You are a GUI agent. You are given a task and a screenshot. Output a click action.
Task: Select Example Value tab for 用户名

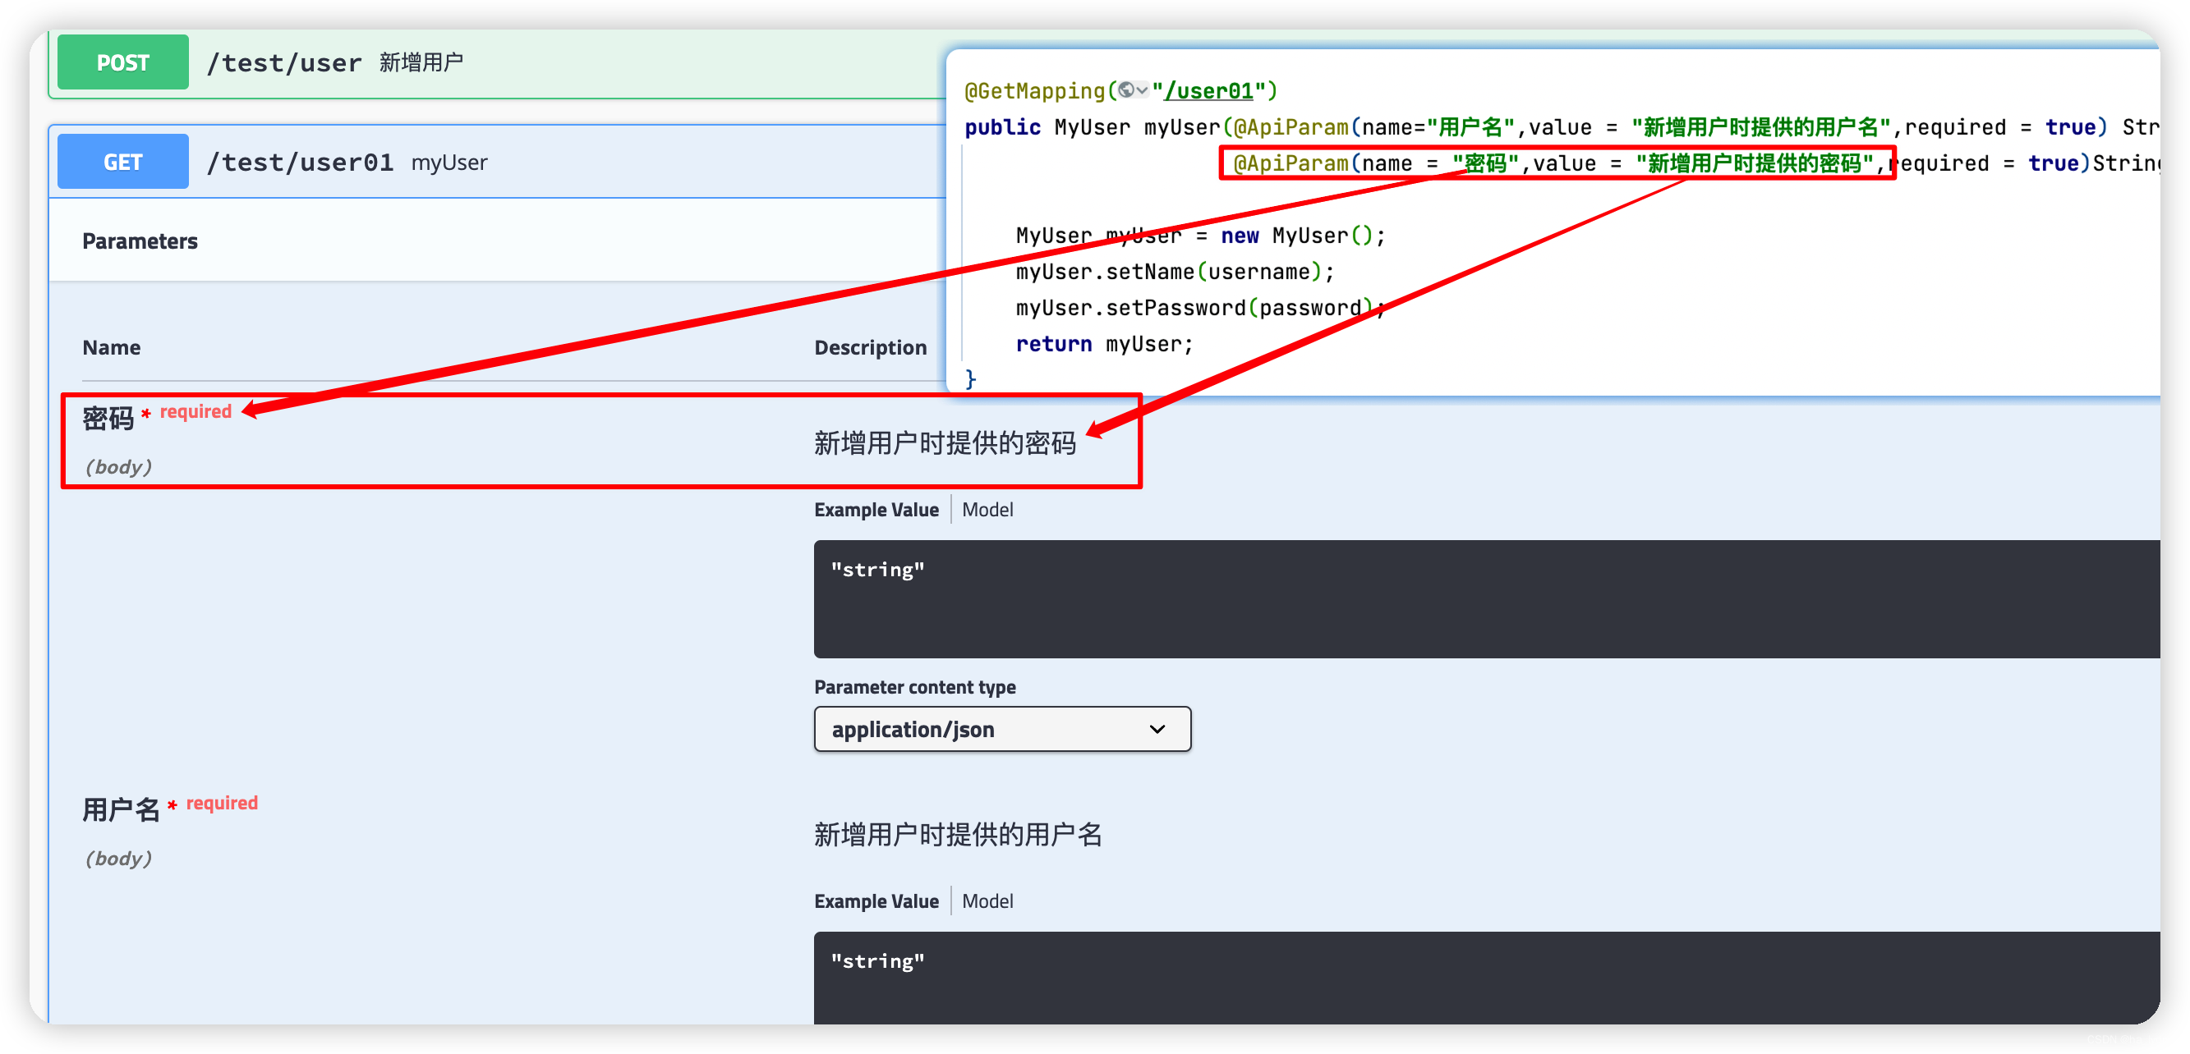[876, 901]
